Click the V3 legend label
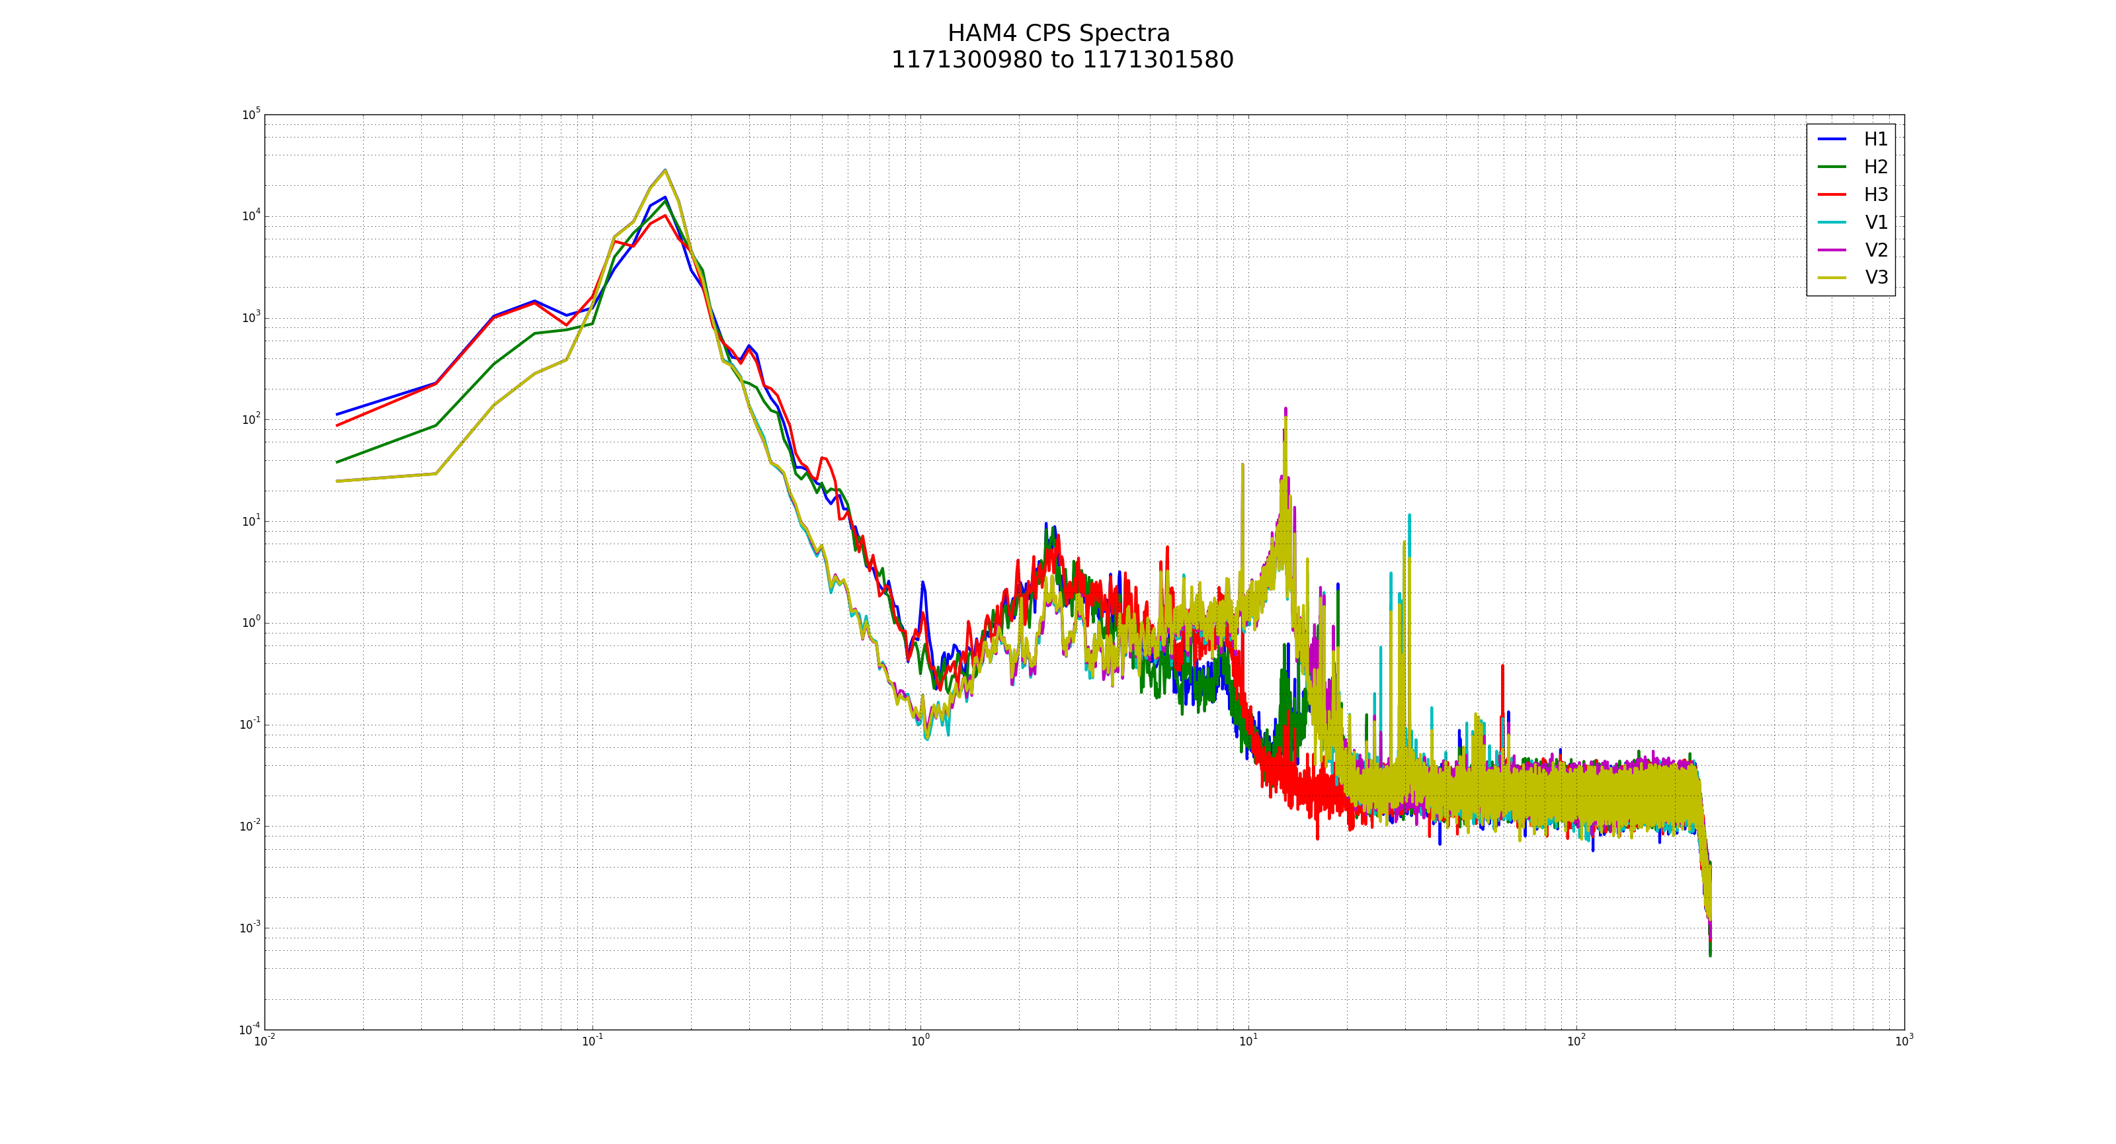 [x=1876, y=278]
